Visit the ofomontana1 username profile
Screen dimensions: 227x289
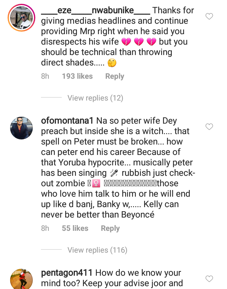tap(67, 121)
